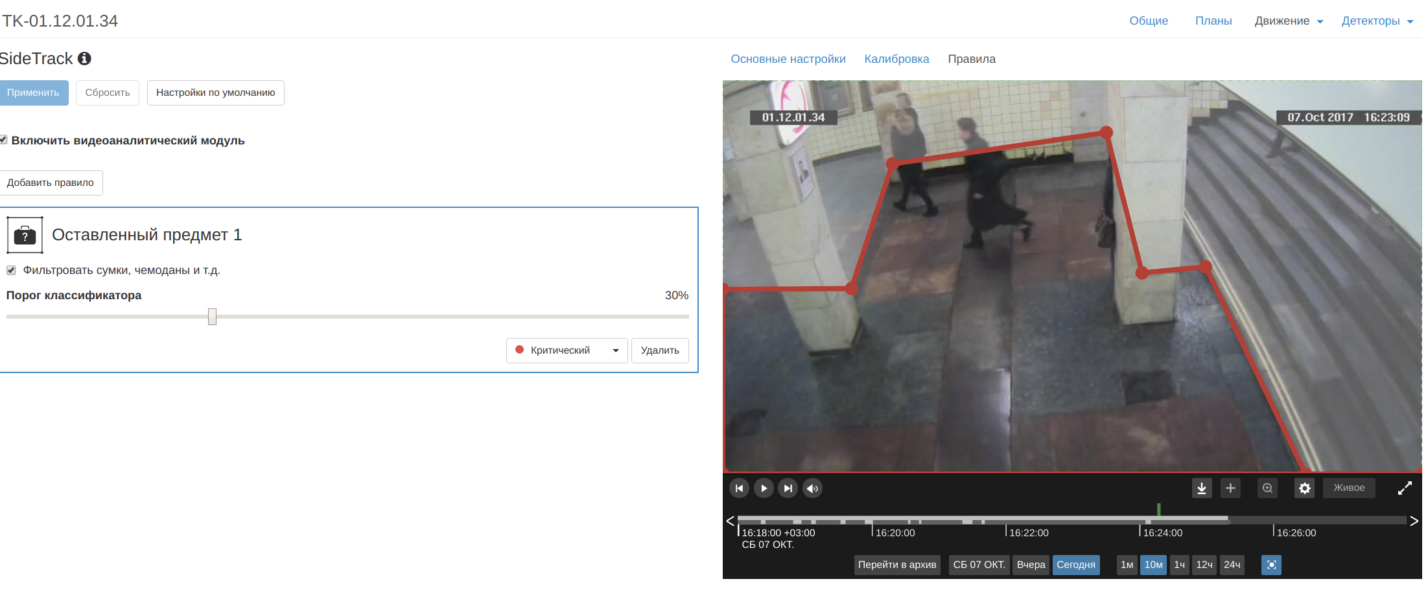The height and width of the screenshot is (590, 1428).
Task: Click the green timeline position marker
Action: tap(1158, 510)
